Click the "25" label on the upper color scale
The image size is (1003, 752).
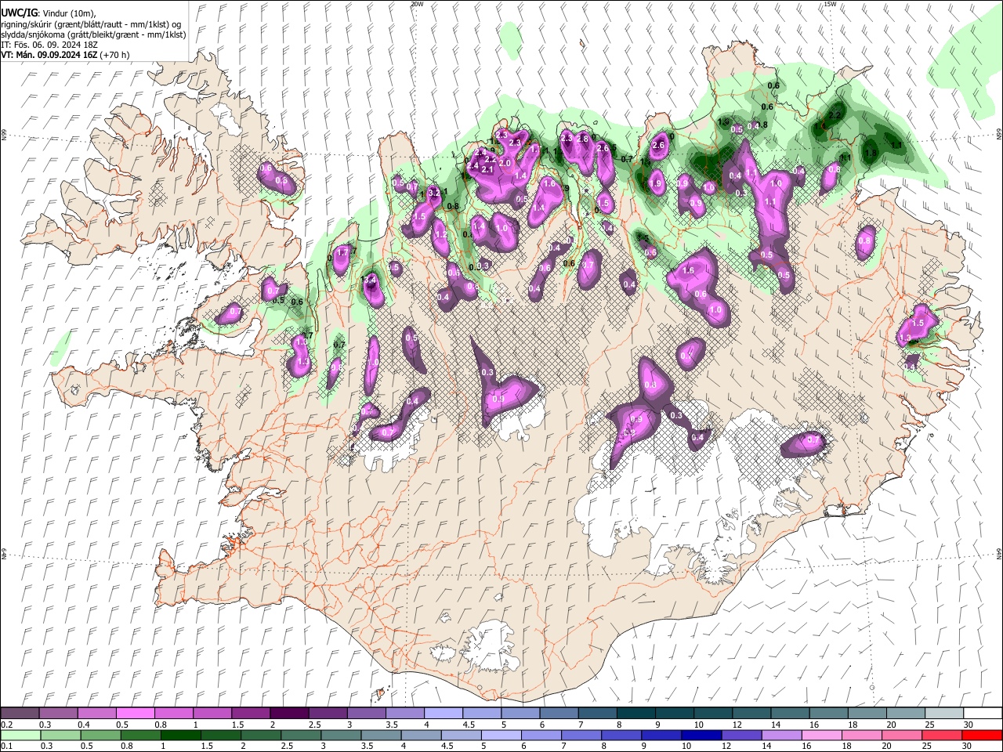click(x=929, y=725)
